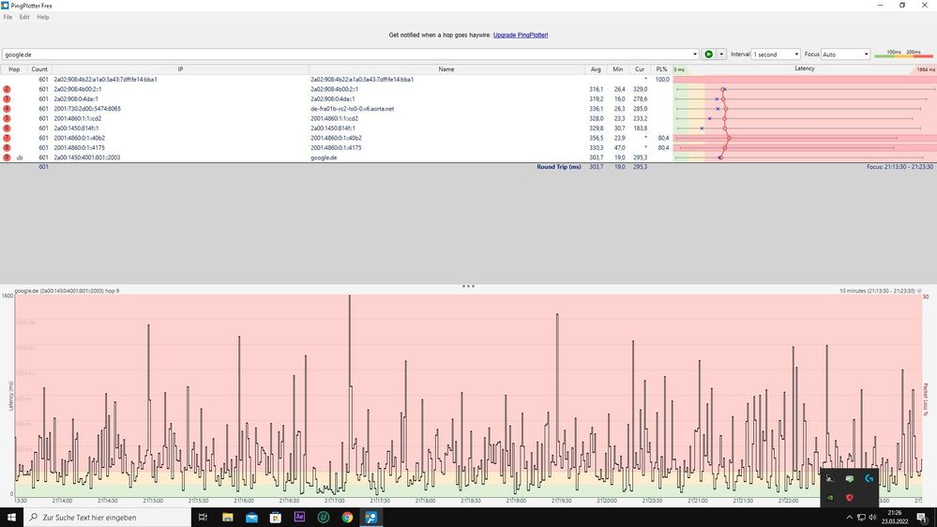Sort by the Hop column header
The width and height of the screenshot is (937, 527).
coord(14,69)
